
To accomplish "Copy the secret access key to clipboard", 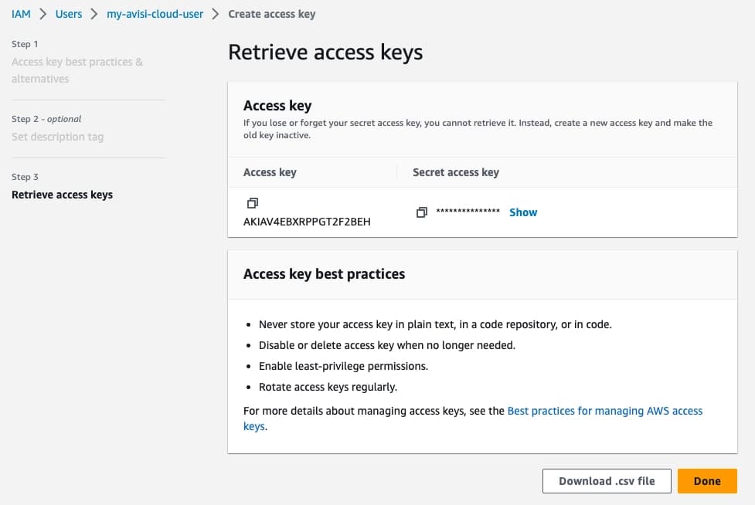I will [x=421, y=212].
